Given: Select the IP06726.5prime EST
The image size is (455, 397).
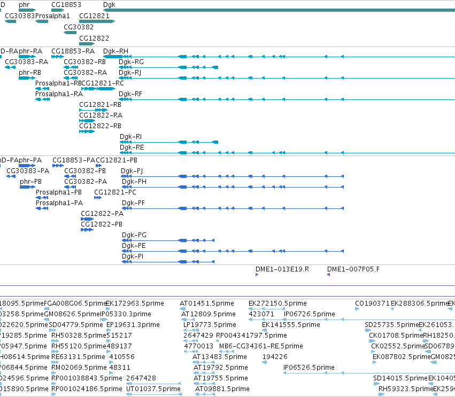Looking at the screenshot, I should point(369,320).
